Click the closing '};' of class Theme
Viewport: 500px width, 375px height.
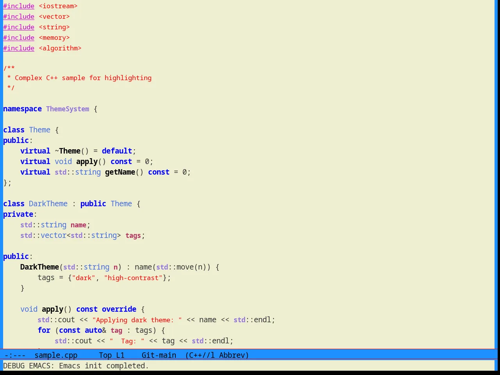click(x=7, y=182)
